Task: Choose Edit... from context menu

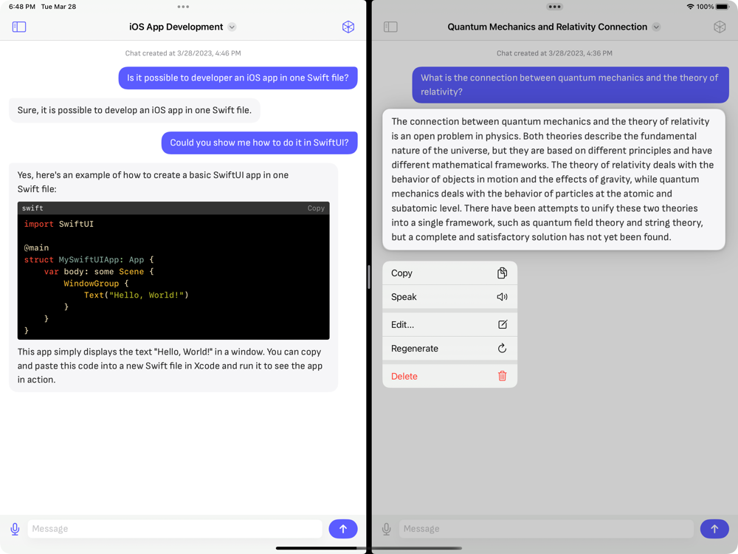Action: coord(450,324)
